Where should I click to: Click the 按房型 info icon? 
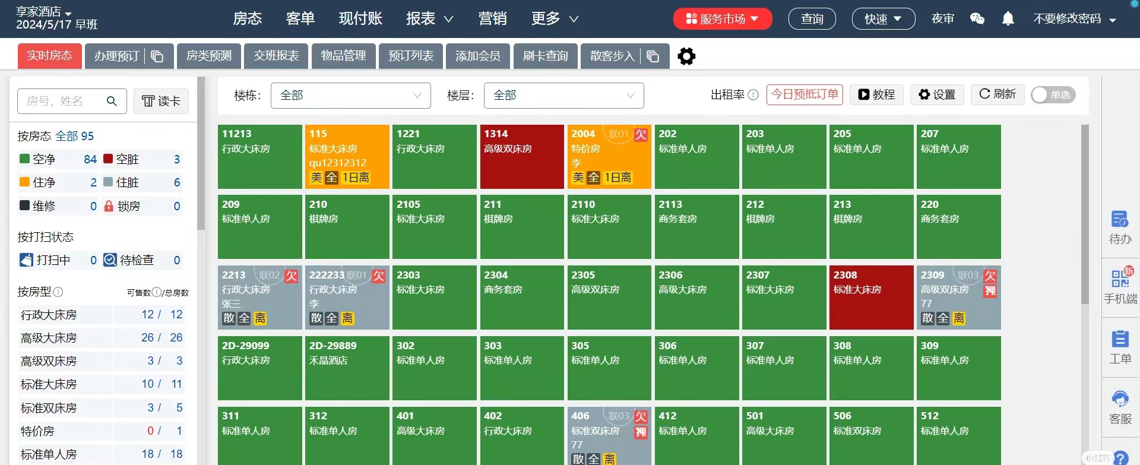(x=58, y=292)
